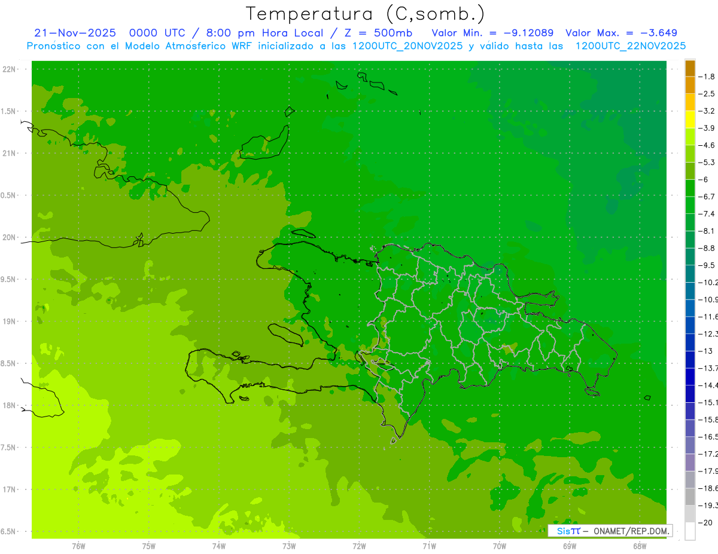Click the 'Temperatura (C,somb.)' map title

365,14
